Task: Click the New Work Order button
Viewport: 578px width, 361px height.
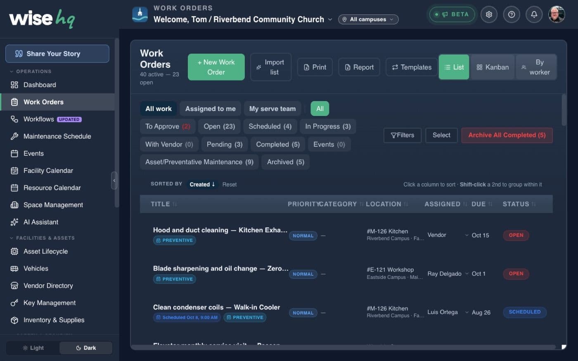Action: (216, 67)
